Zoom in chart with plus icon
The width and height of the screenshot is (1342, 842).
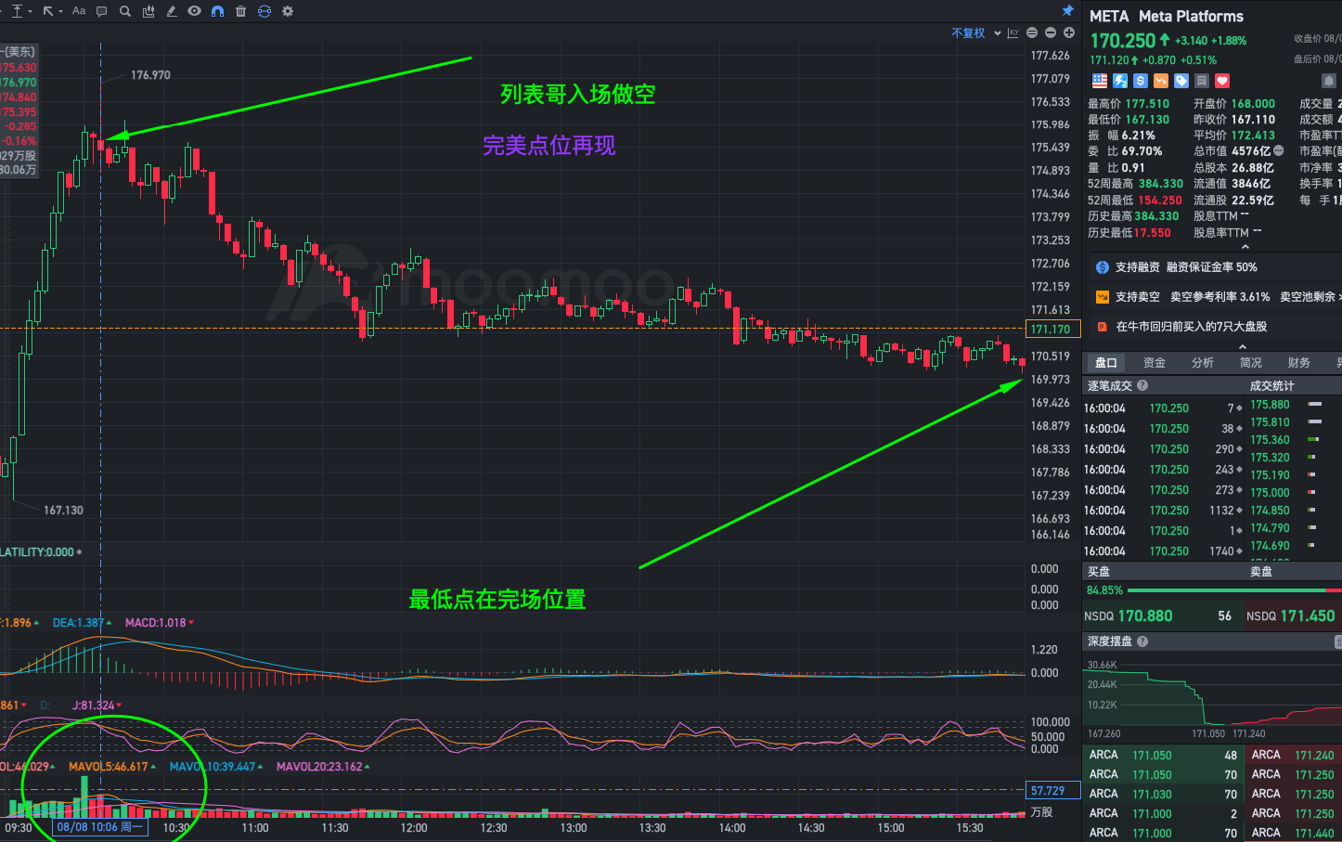(x=1069, y=32)
